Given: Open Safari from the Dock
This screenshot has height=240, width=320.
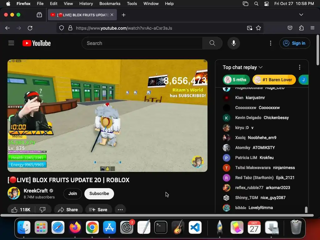Looking at the screenshot, I should pyautogui.click(x=58, y=227).
